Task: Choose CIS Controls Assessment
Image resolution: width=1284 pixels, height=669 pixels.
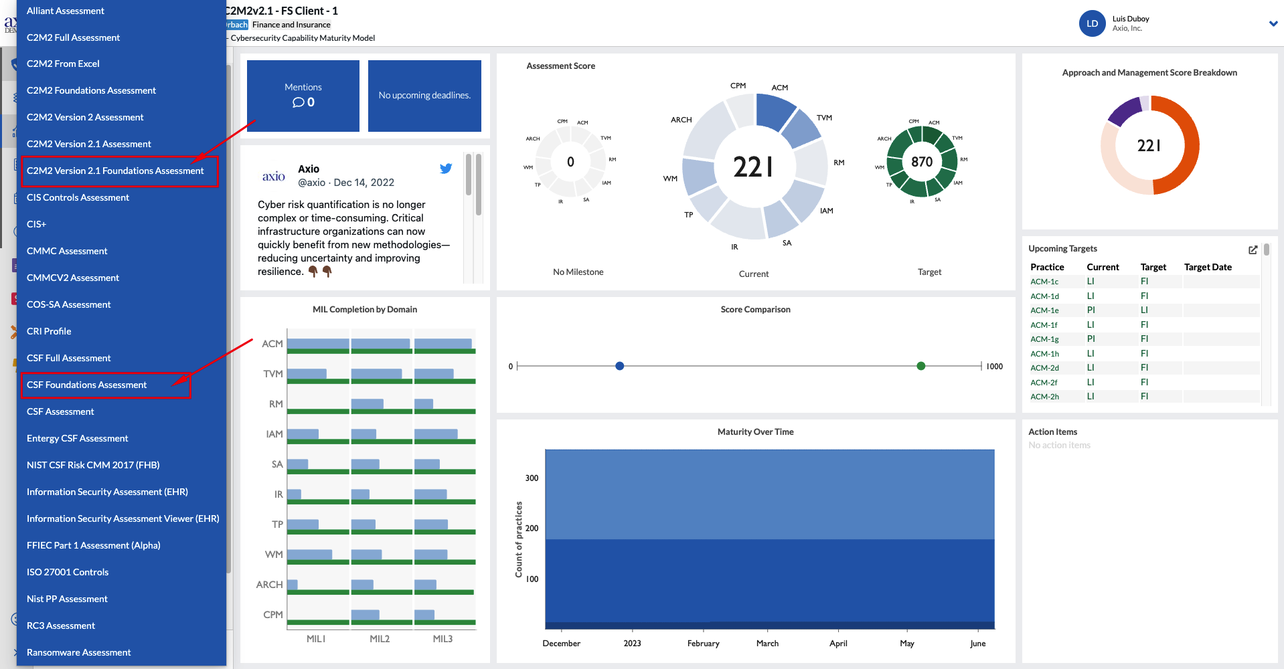Action: coord(78,197)
